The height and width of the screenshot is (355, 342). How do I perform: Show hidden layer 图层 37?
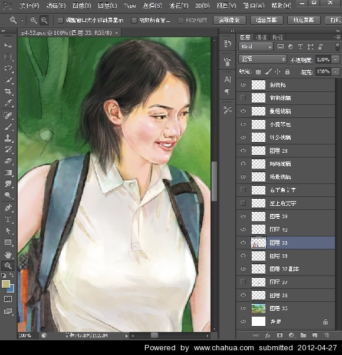[x=243, y=282]
